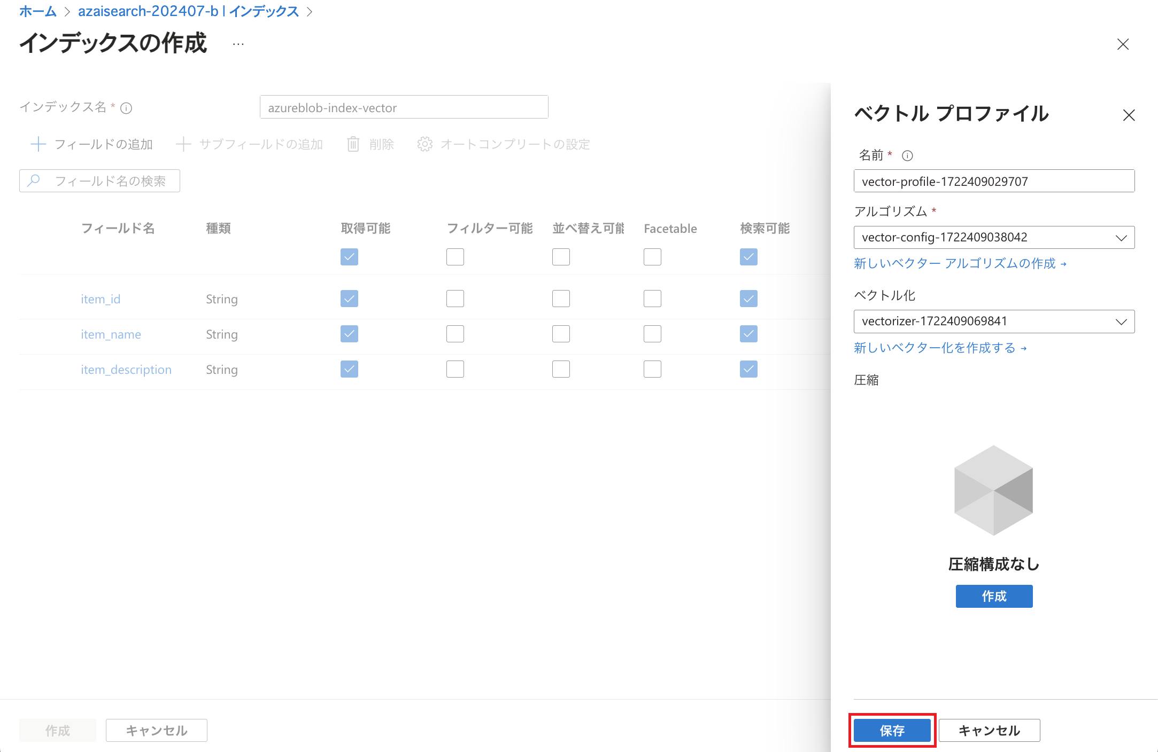Enable フィルター可能 for item_name
1158x752 pixels.
tap(455, 334)
